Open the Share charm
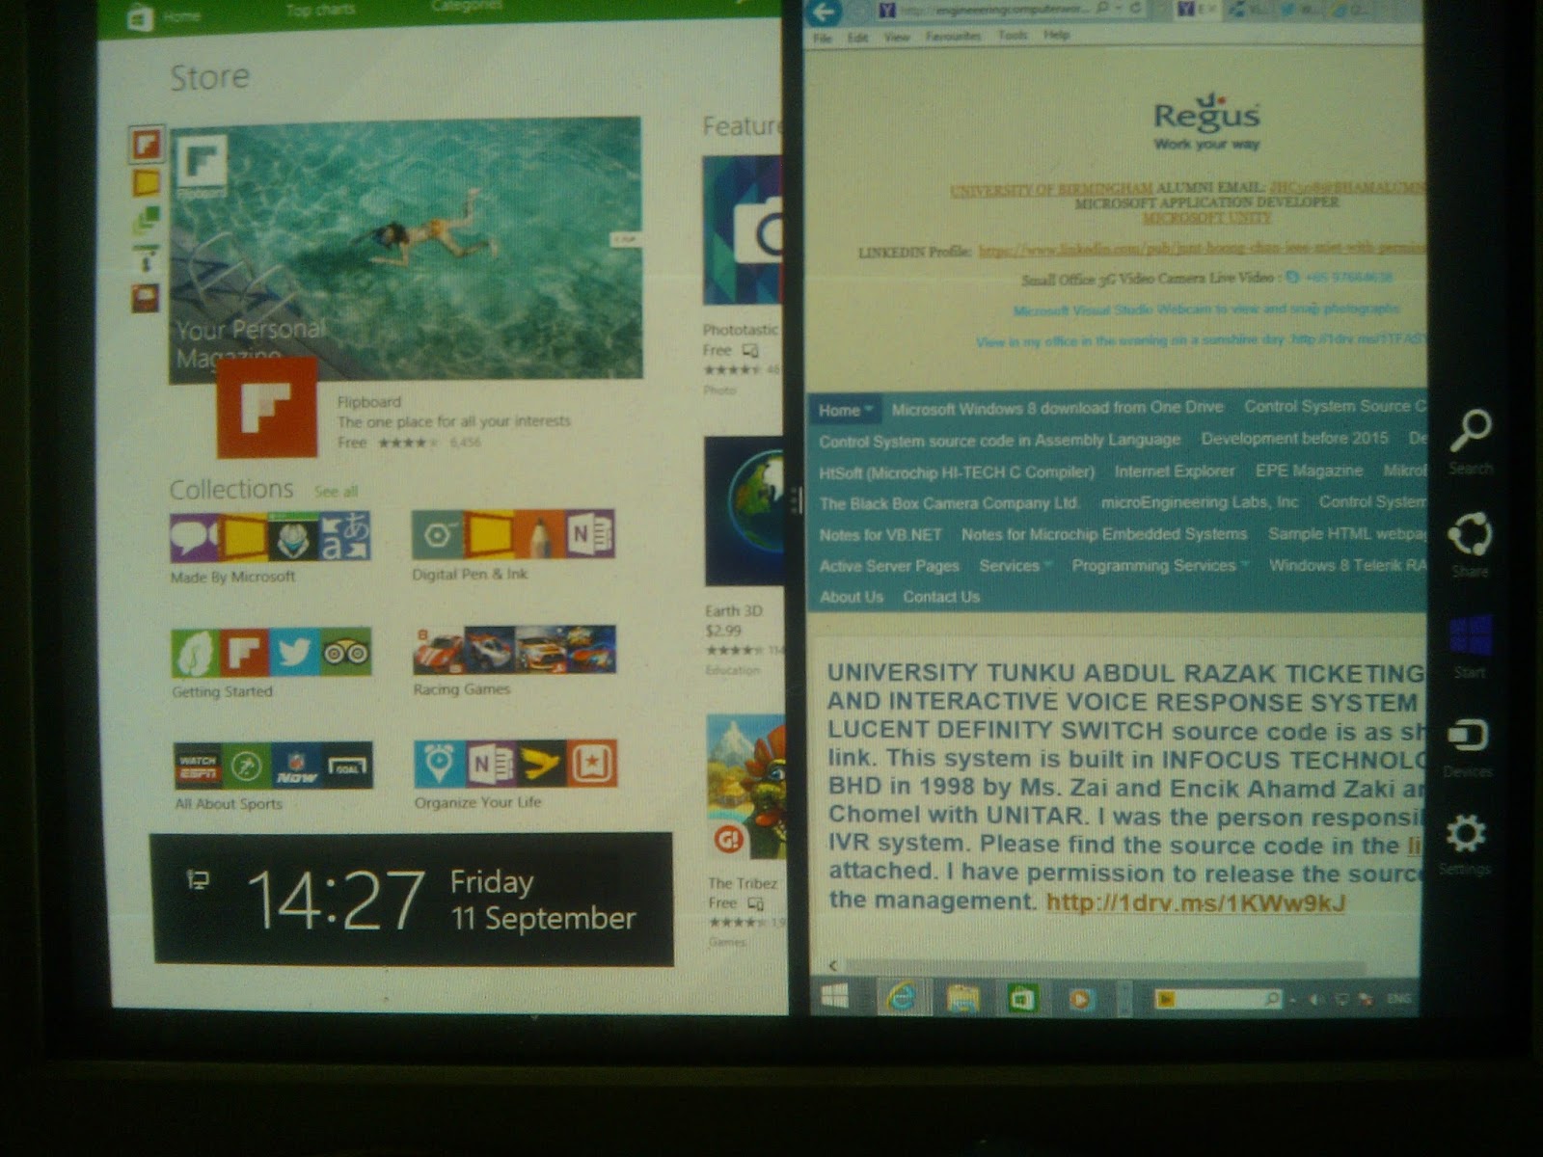 click(x=1470, y=544)
